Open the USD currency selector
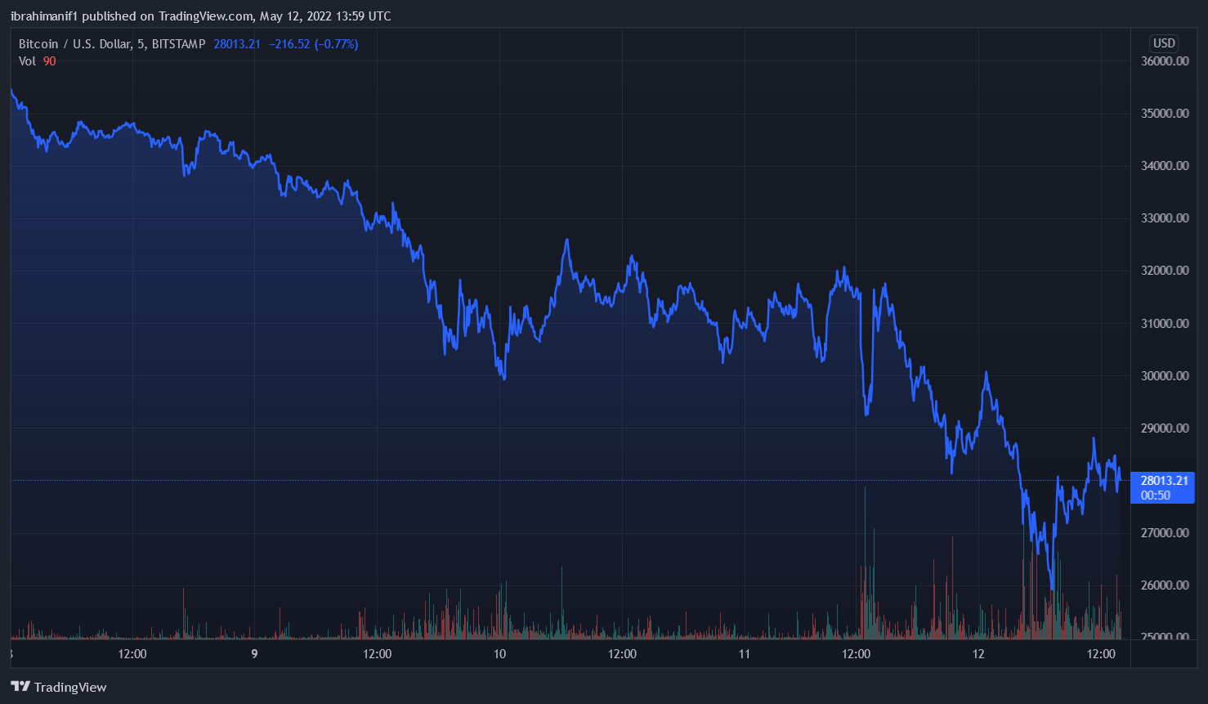Viewport: 1208px width, 704px height. (1163, 43)
